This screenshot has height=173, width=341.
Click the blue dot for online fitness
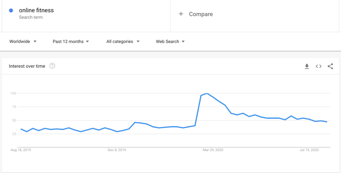[11, 10]
